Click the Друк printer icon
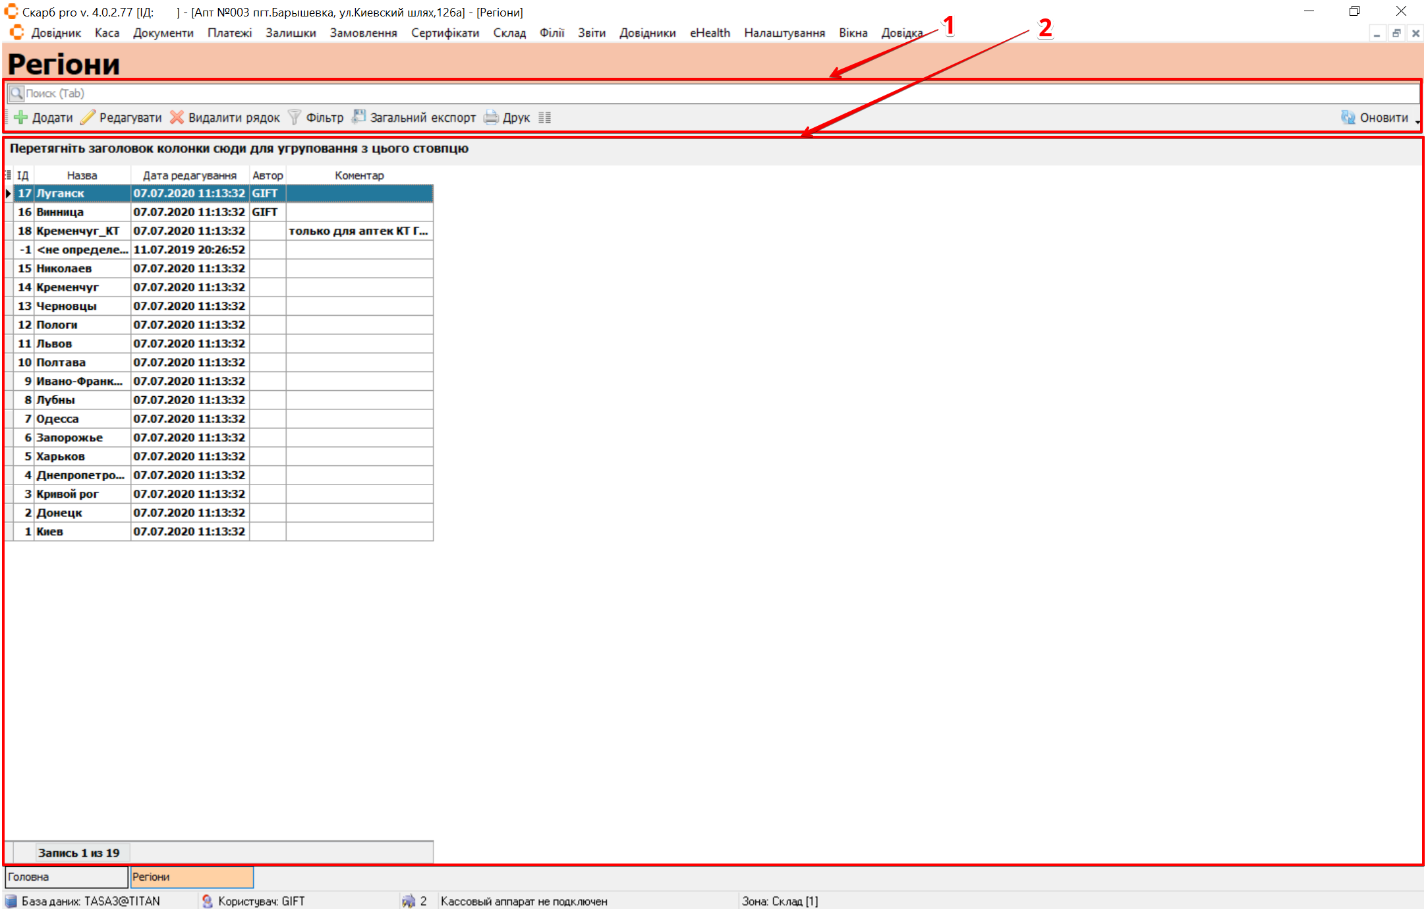Screen dimensions: 1428x909 tap(491, 117)
